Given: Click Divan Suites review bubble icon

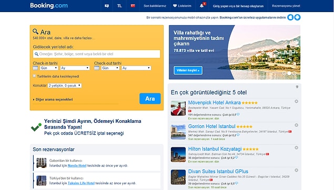Looking at the screenshot, I should click(237, 183).
